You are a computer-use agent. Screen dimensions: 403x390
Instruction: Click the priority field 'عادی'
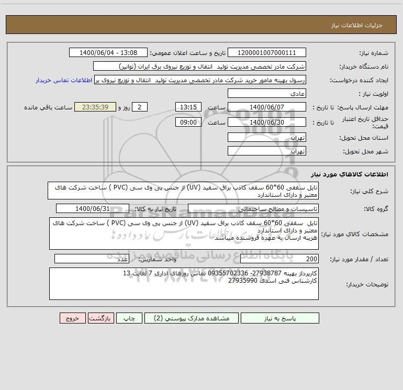(x=267, y=94)
